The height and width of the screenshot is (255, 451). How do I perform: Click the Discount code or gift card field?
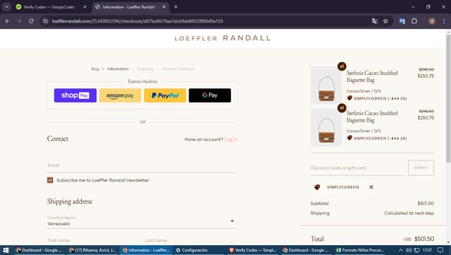(x=357, y=168)
